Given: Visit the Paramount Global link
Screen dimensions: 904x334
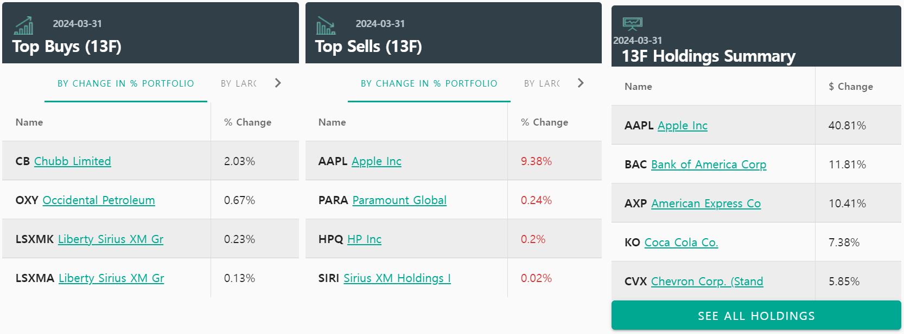Looking at the screenshot, I should pyautogui.click(x=399, y=200).
